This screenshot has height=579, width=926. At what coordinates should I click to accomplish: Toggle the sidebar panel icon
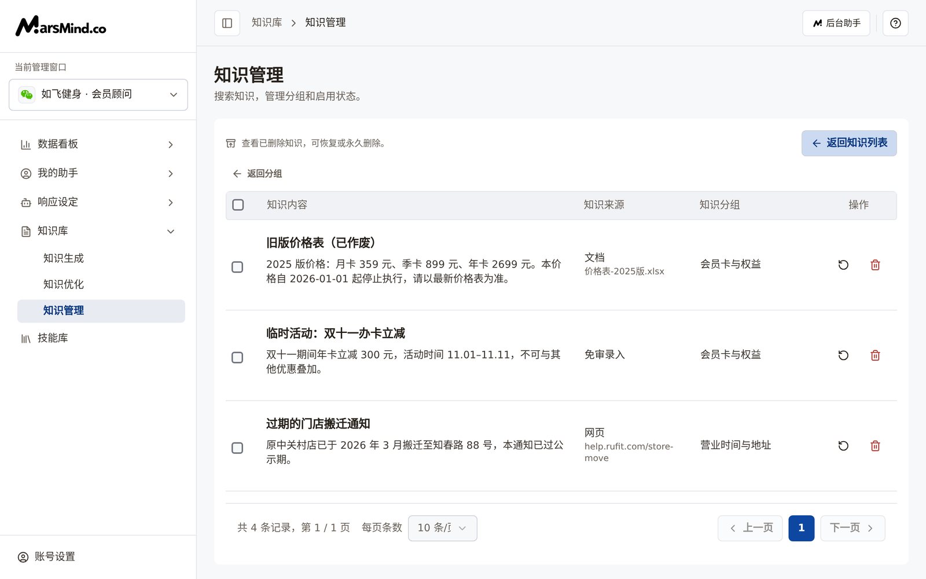(227, 23)
